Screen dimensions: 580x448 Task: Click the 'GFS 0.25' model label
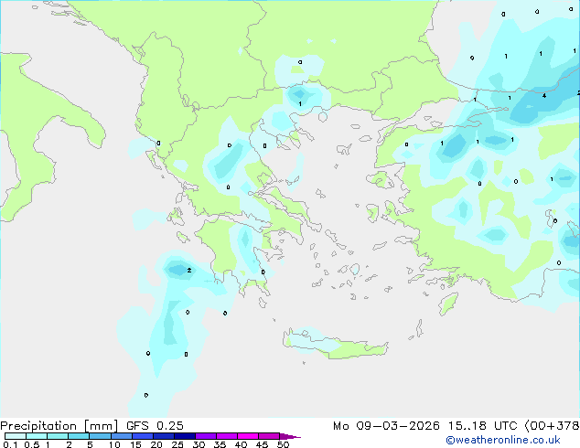tap(155, 426)
